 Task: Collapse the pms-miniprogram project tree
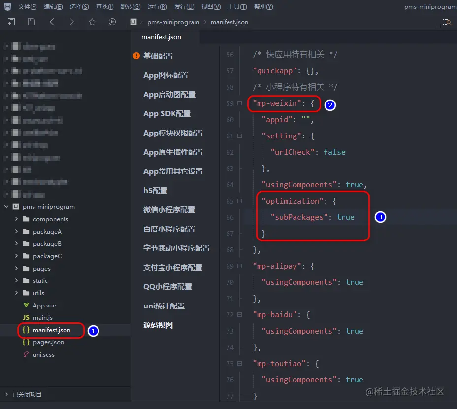pos(6,206)
